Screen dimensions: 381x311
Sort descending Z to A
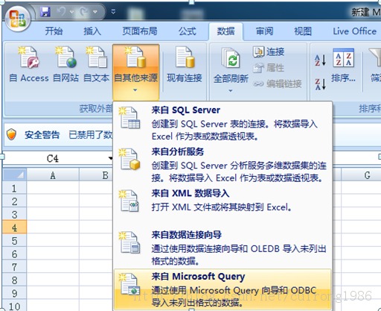320,84
